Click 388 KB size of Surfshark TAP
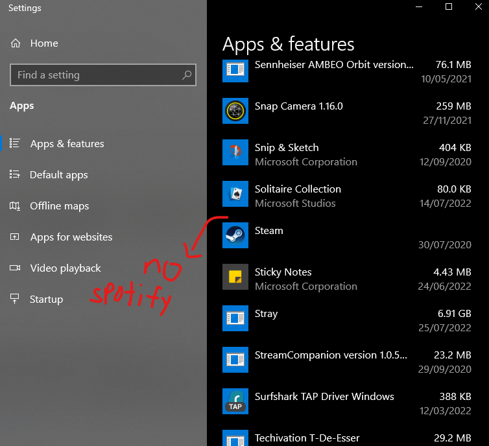 click(x=455, y=397)
